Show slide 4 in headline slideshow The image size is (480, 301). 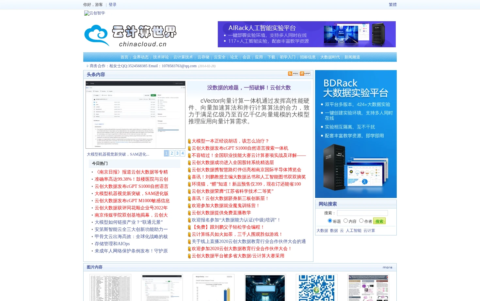coord(183,153)
